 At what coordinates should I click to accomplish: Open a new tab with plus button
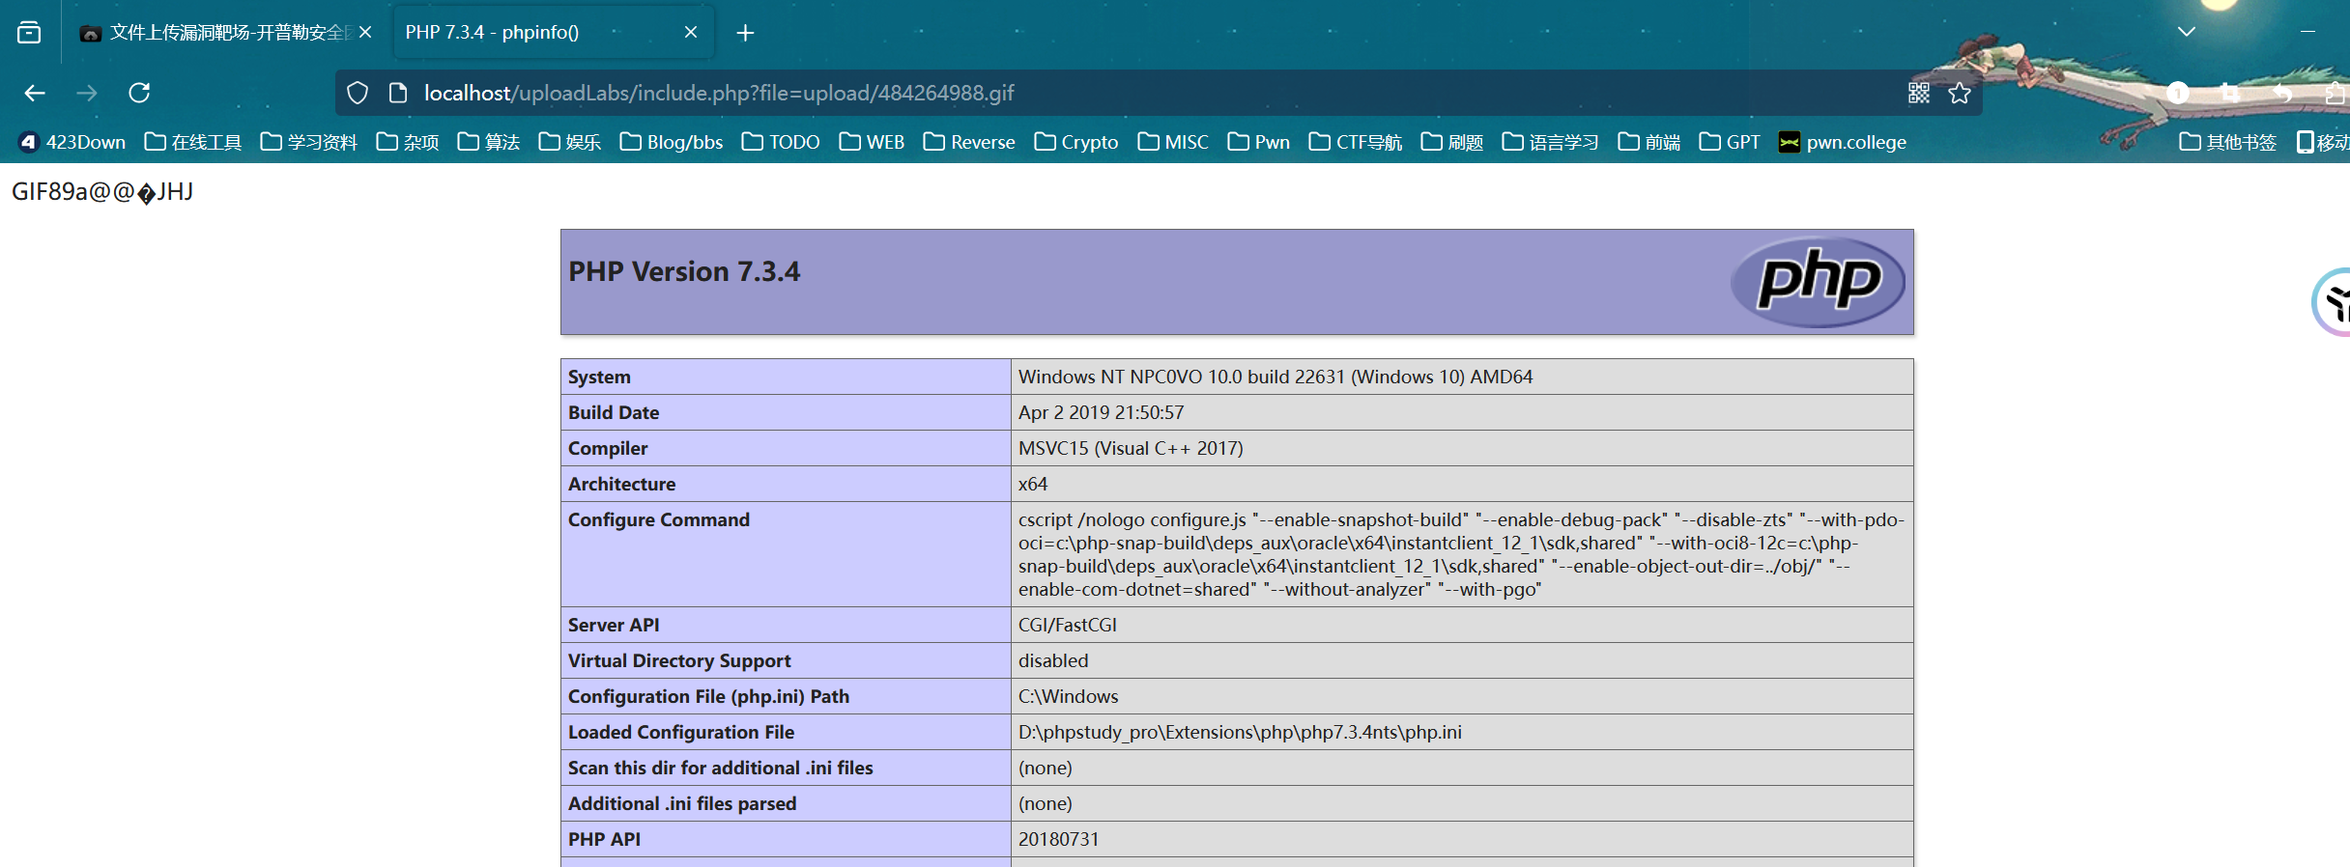(x=745, y=33)
